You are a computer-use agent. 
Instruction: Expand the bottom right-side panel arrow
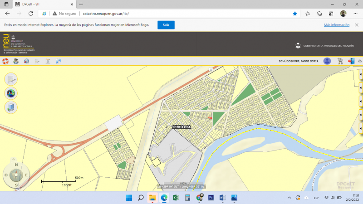[x=361, y=127]
